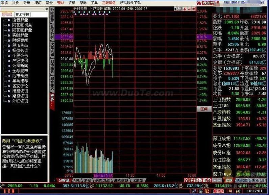Image resolution: width=269 pixels, height=195 pixels.
Task: Open the 同花顺视点 tree item
Action: point(22,25)
